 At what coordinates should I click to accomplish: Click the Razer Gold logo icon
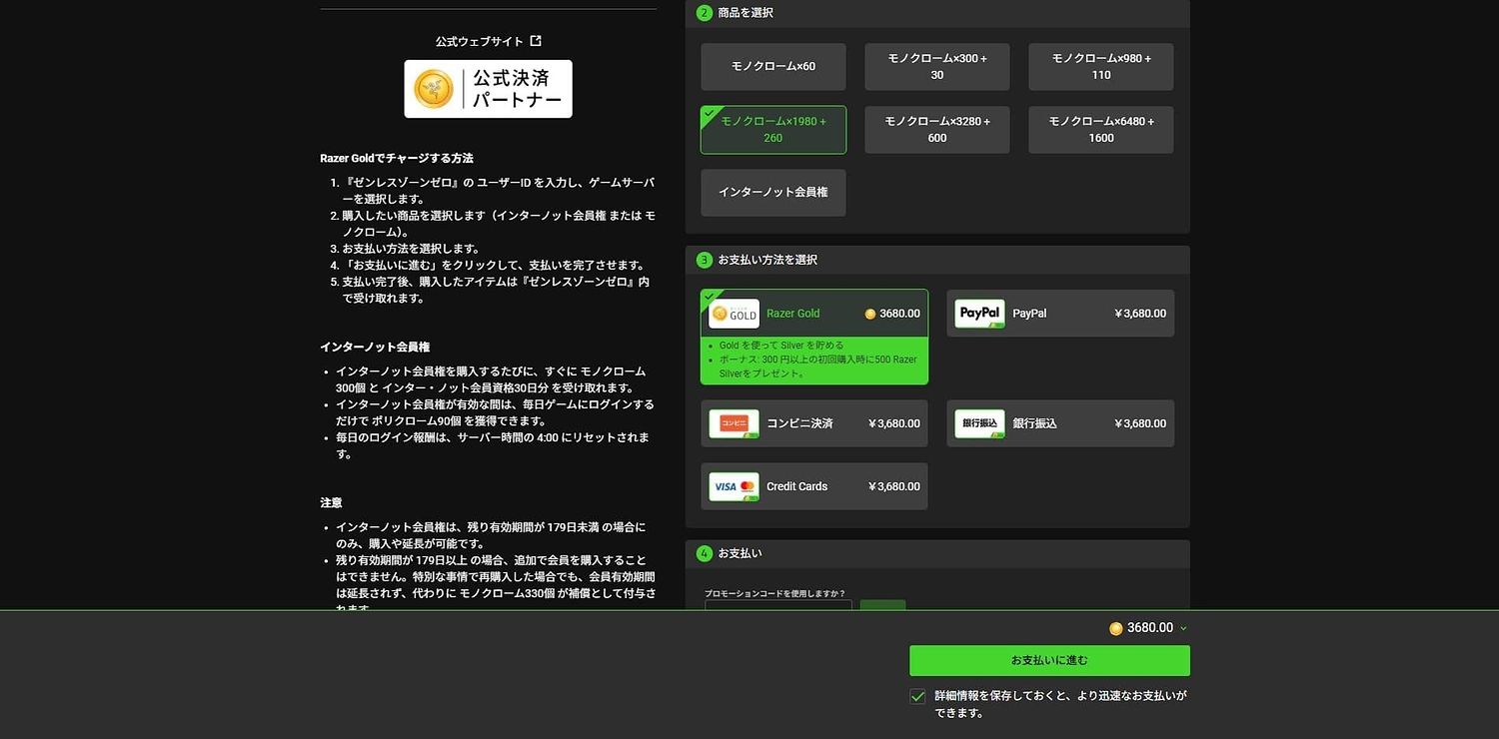[734, 314]
